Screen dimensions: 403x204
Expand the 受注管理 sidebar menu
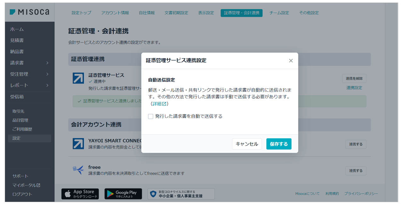[x=29, y=74]
